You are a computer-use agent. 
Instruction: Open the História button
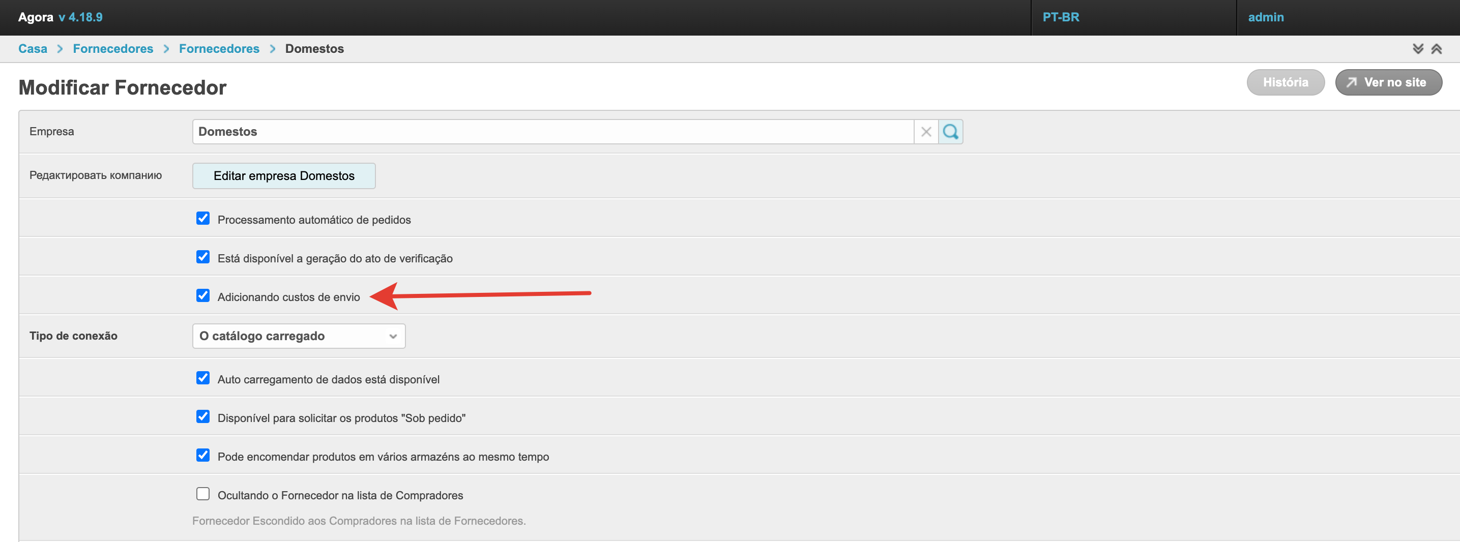1285,83
